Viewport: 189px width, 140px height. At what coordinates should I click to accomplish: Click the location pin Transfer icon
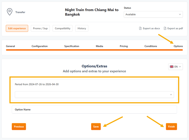click(x=10, y=12)
